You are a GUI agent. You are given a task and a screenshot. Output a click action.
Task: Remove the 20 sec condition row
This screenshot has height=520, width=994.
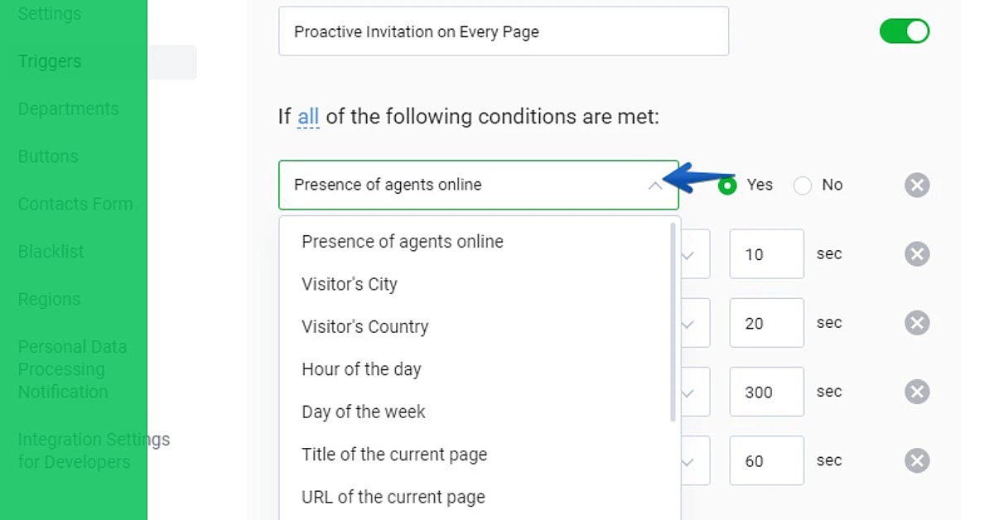pyautogui.click(x=917, y=322)
